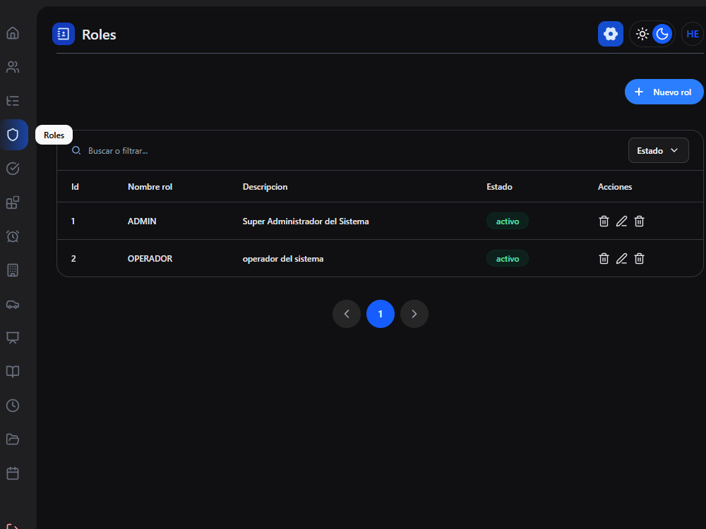Click the Id column header
The width and height of the screenshot is (706, 529).
click(x=75, y=187)
